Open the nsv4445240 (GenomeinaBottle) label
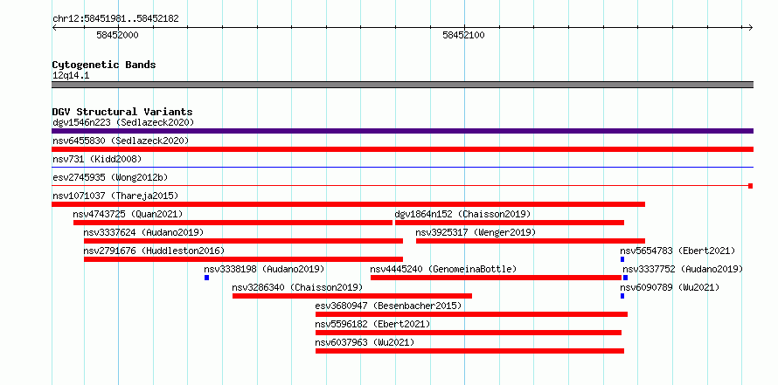 [x=443, y=269]
